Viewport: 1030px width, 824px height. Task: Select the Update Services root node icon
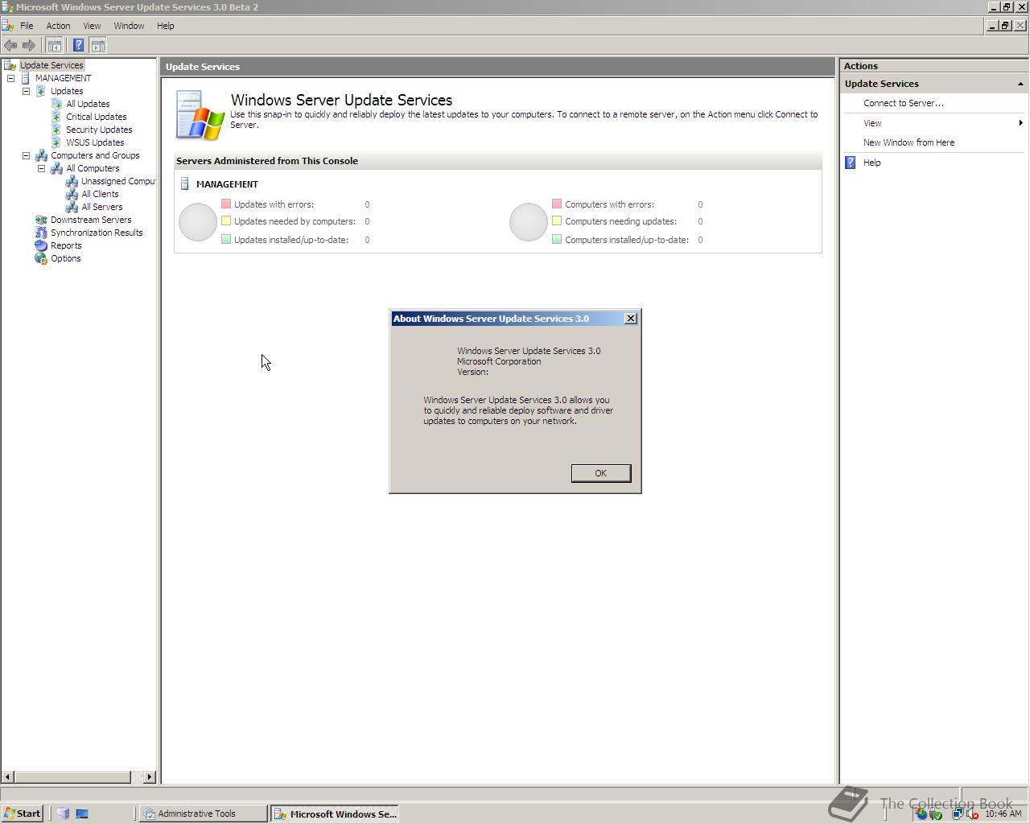pos(10,65)
